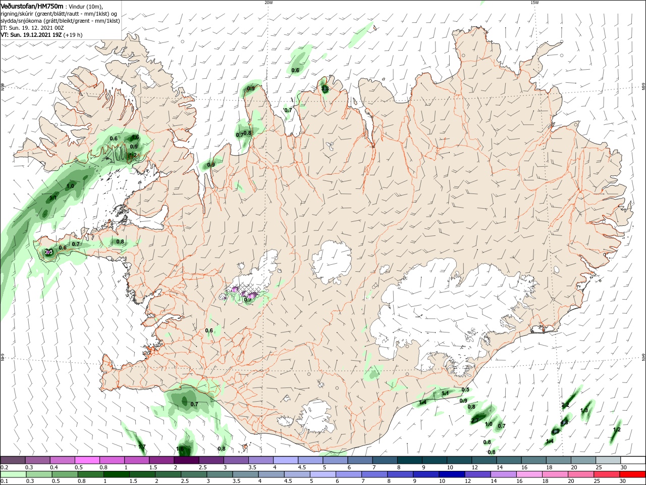Pick upper legend swatch between 2 and 2.5
Screen dimensions: 646x485
[186, 460]
